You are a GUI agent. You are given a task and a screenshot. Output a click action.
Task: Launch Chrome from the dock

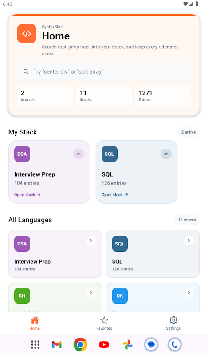80,345
